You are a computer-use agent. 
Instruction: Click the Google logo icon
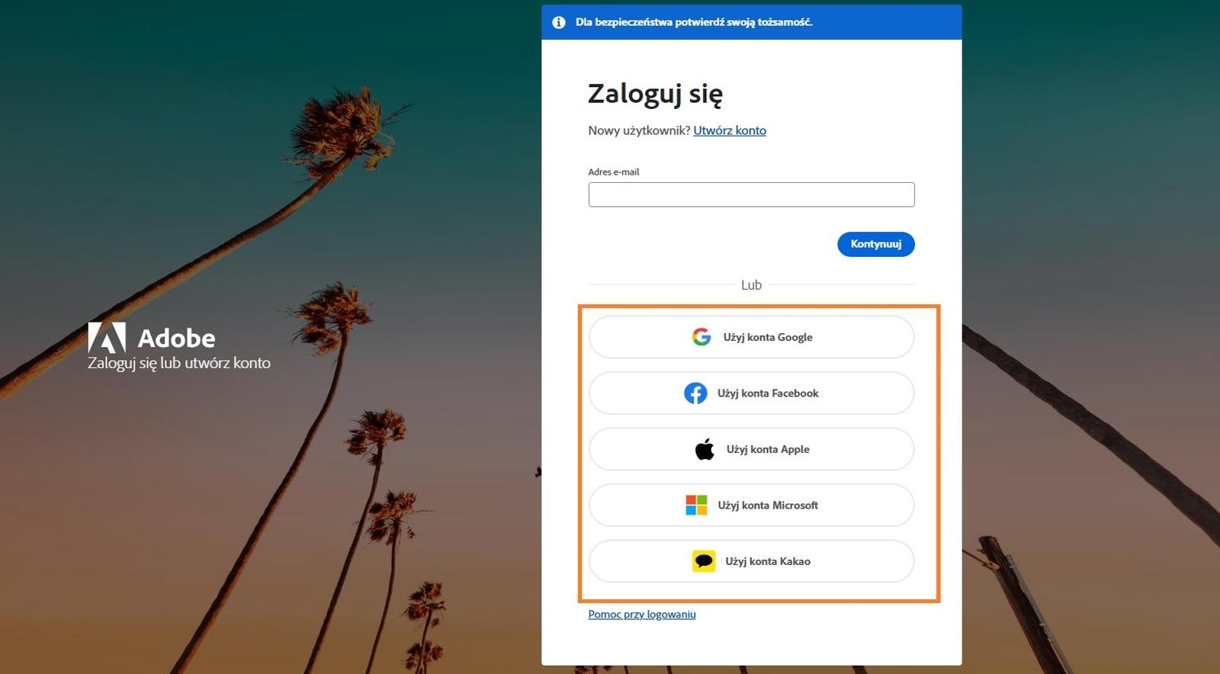click(x=701, y=337)
